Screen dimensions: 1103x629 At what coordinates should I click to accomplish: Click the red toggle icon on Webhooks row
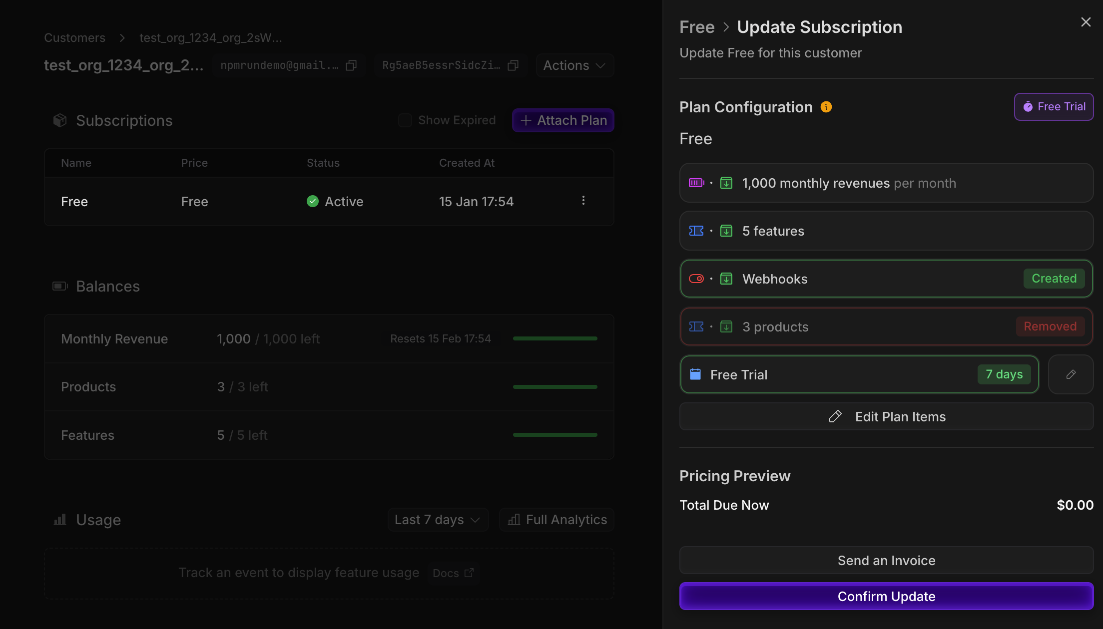point(696,279)
